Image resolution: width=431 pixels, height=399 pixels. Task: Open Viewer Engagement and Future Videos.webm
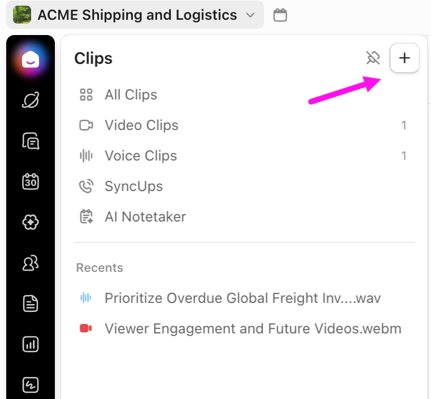pyautogui.click(x=252, y=329)
